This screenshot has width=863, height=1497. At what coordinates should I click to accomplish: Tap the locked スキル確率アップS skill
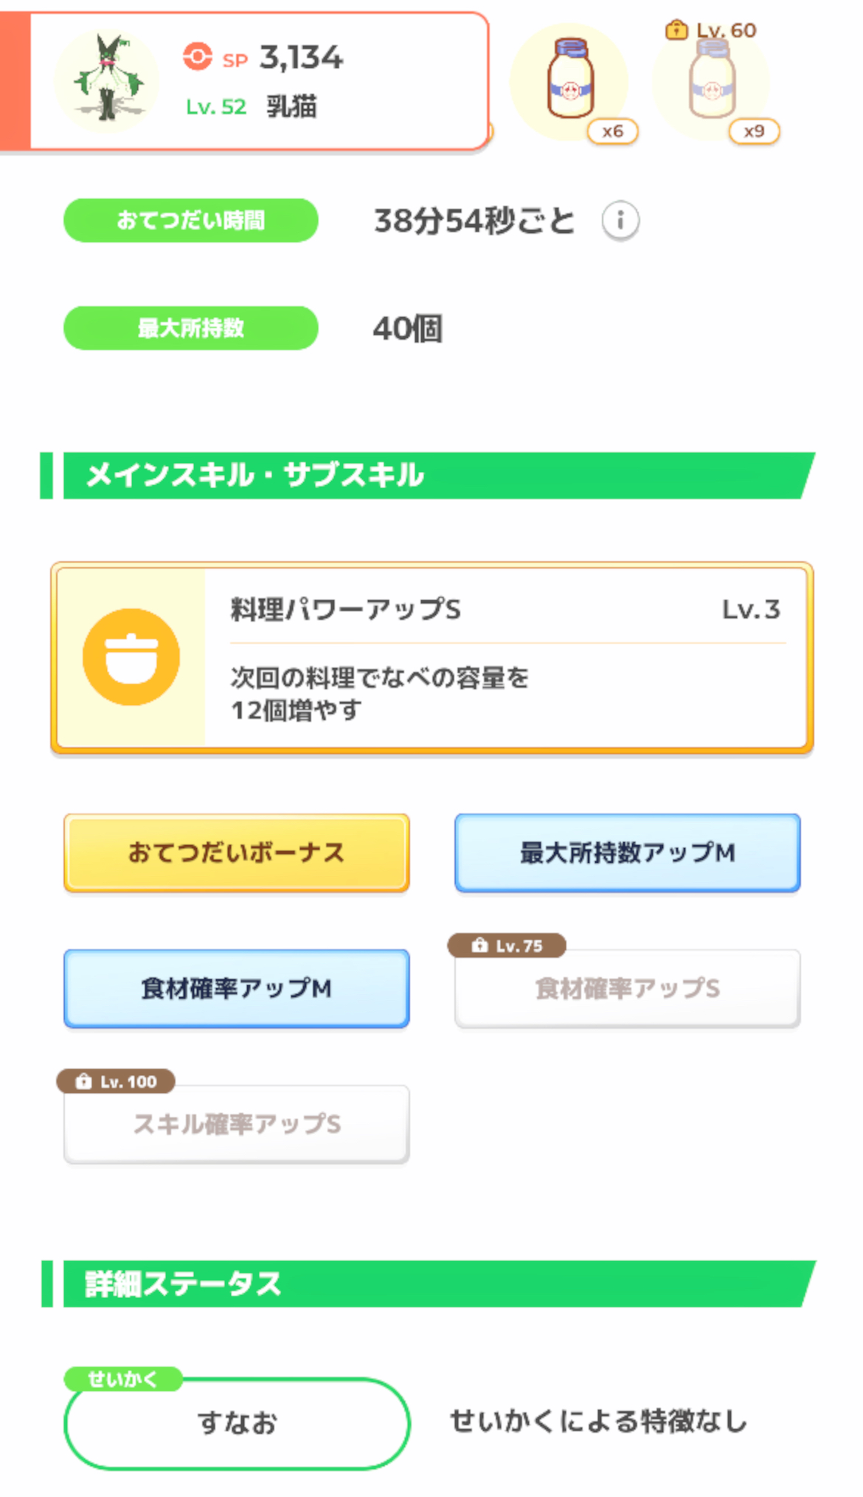pyautogui.click(x=236, y=1124)
